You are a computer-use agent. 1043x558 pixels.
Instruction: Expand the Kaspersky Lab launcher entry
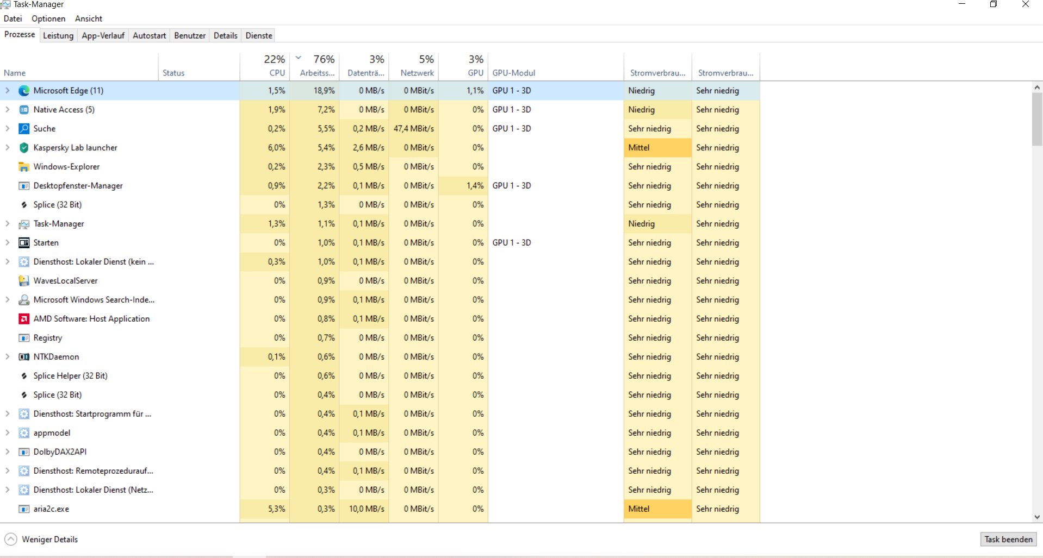pyautogui.click(x=8, y=148)
